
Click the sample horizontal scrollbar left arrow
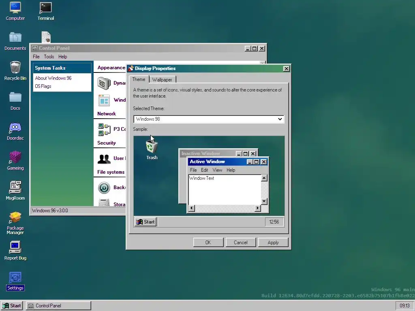tap(192, 209)
